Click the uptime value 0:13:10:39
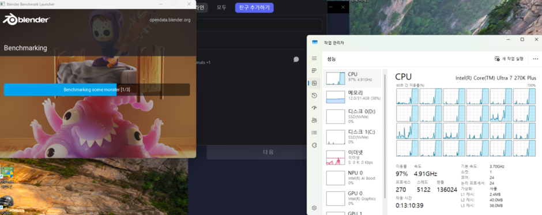Image resolution: width=542 pixels, height=215 pixels. pyautogui.click(x=409, y=205)
